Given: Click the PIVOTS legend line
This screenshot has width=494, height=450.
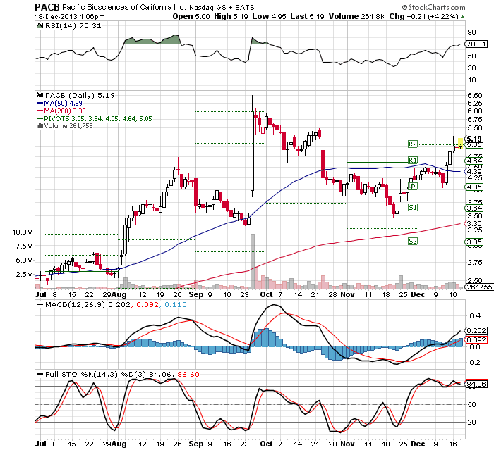Looking at the screenshot, I should (x=94, y=118).
